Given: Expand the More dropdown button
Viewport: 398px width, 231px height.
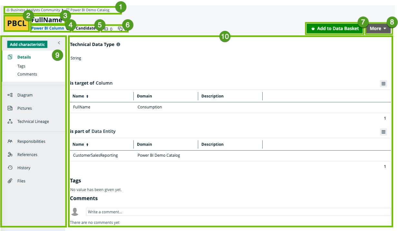Looking at the screenshot, I should click(378, 29).
